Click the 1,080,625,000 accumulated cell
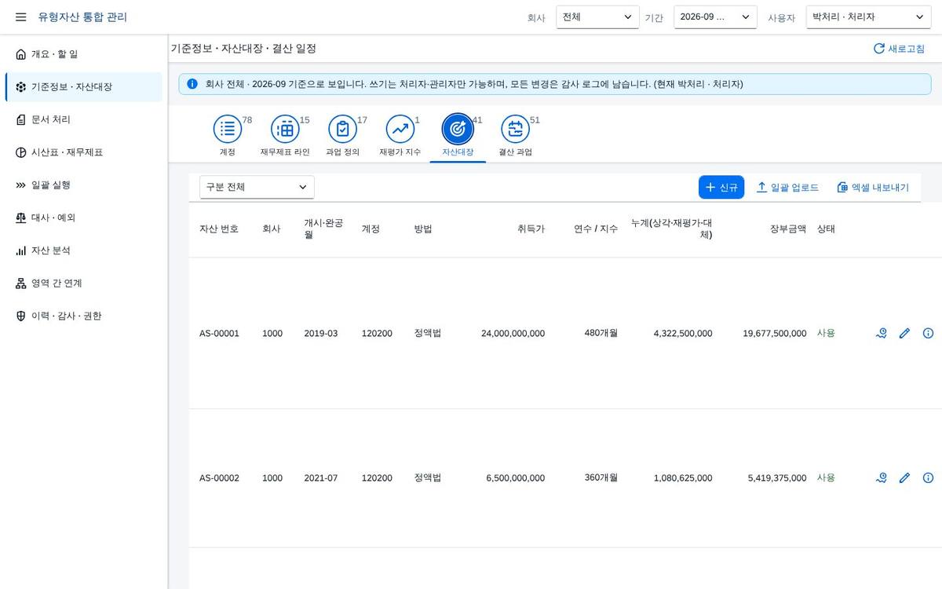 683,478
